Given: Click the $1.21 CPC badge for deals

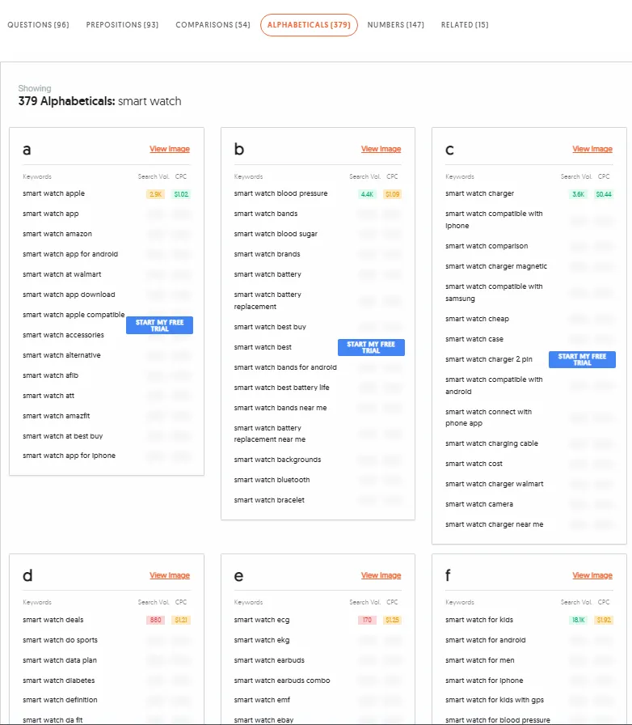Looking at the screenshot, I should [181, 620].
